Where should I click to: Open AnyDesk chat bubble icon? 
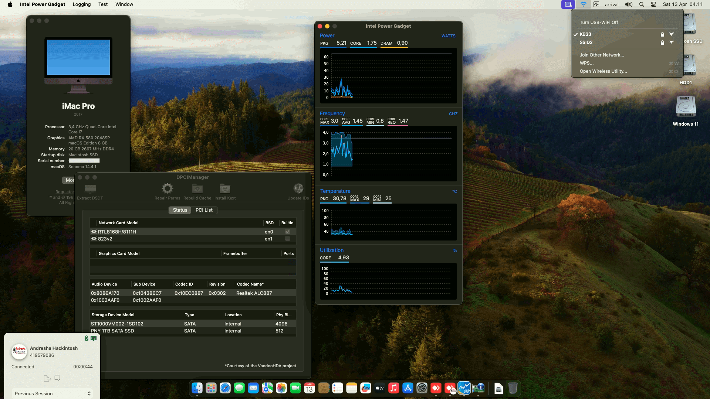coord(57,378)
